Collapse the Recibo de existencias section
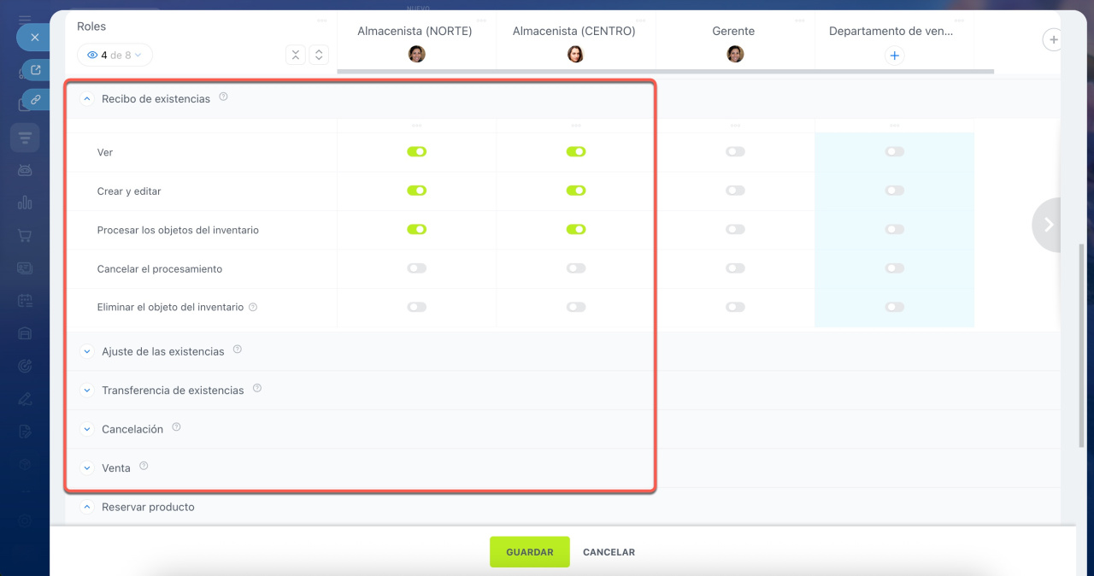 click(x=86, y=99)
